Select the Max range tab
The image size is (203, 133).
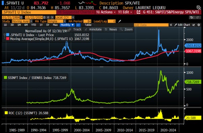point(55,25)
